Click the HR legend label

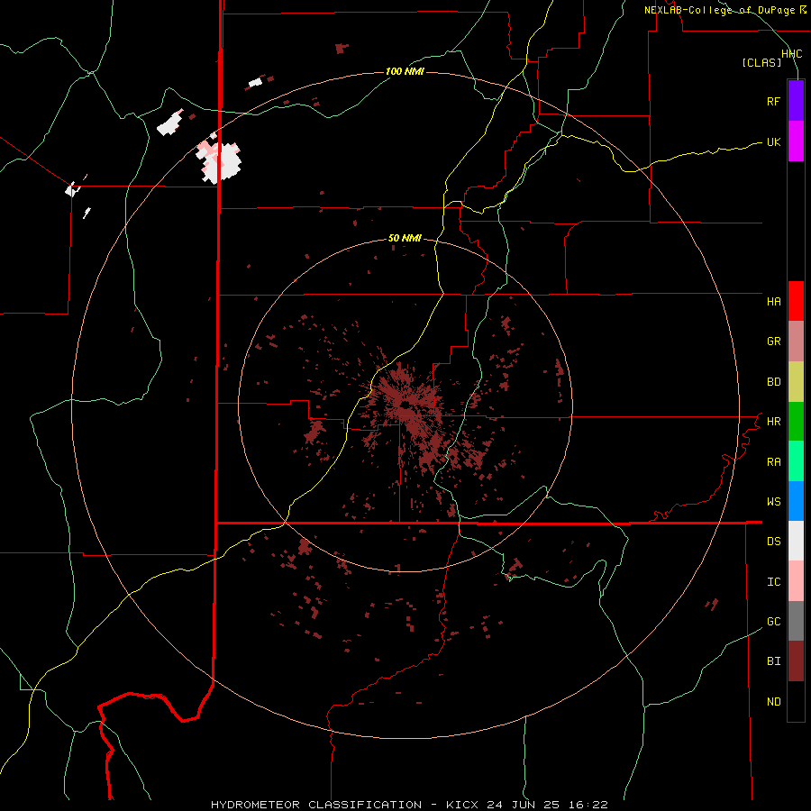(x=773, y=421)
